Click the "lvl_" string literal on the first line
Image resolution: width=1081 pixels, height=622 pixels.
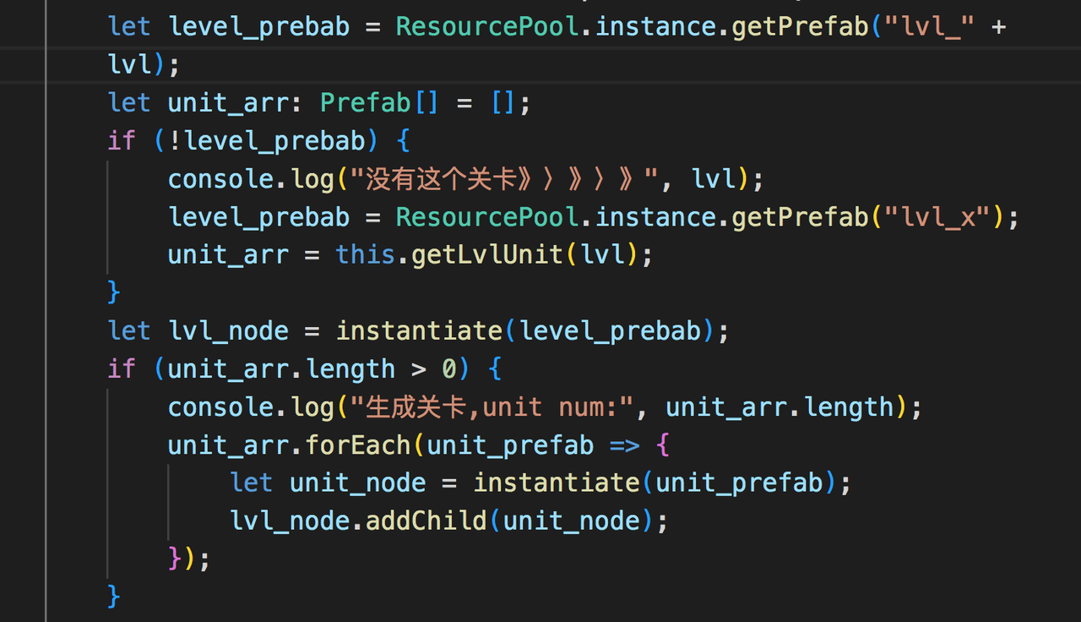[931, 26]
